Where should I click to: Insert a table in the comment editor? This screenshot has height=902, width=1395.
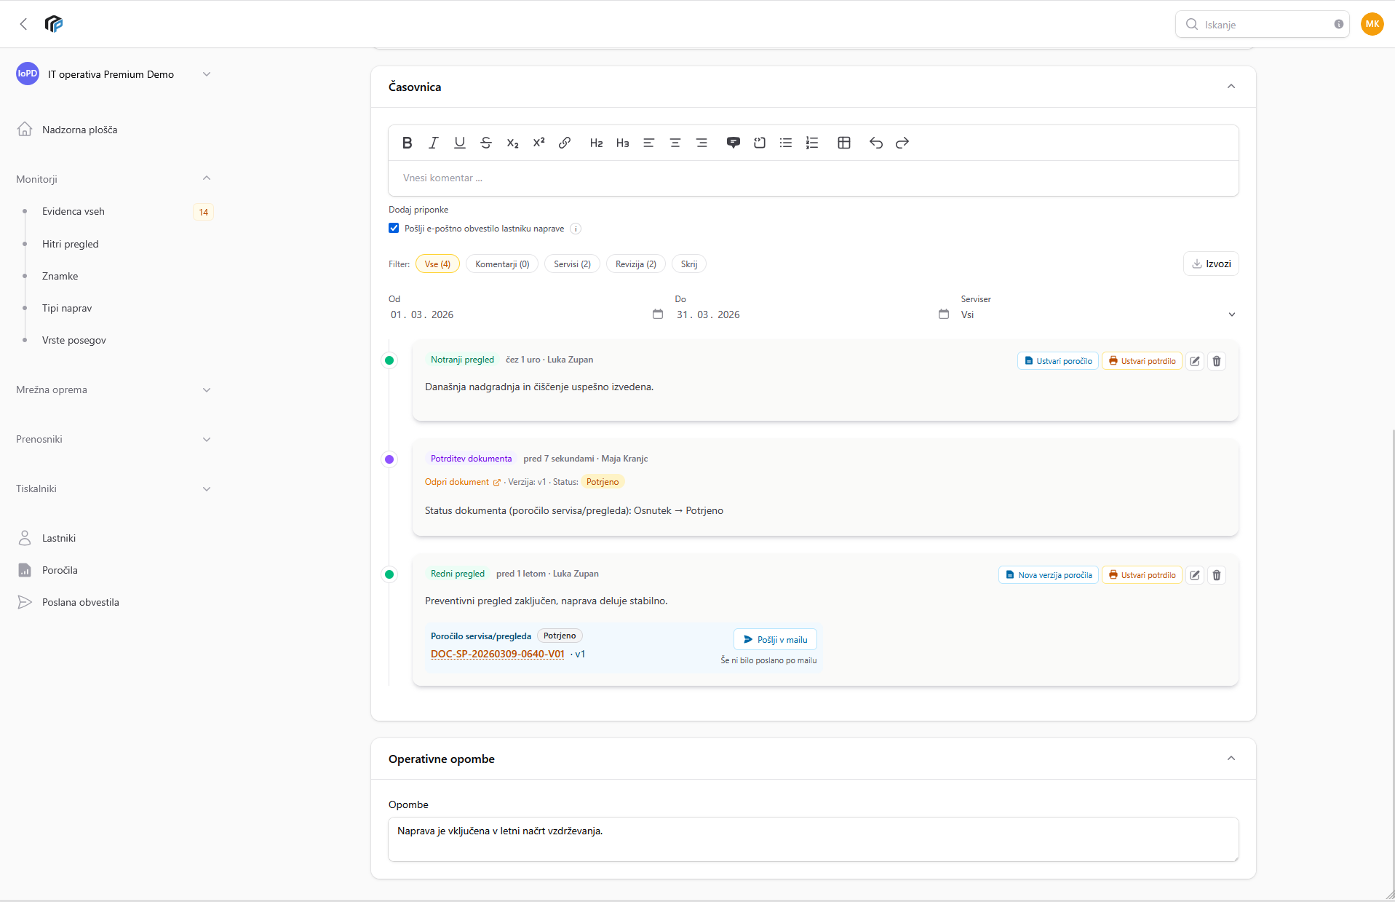844,143
